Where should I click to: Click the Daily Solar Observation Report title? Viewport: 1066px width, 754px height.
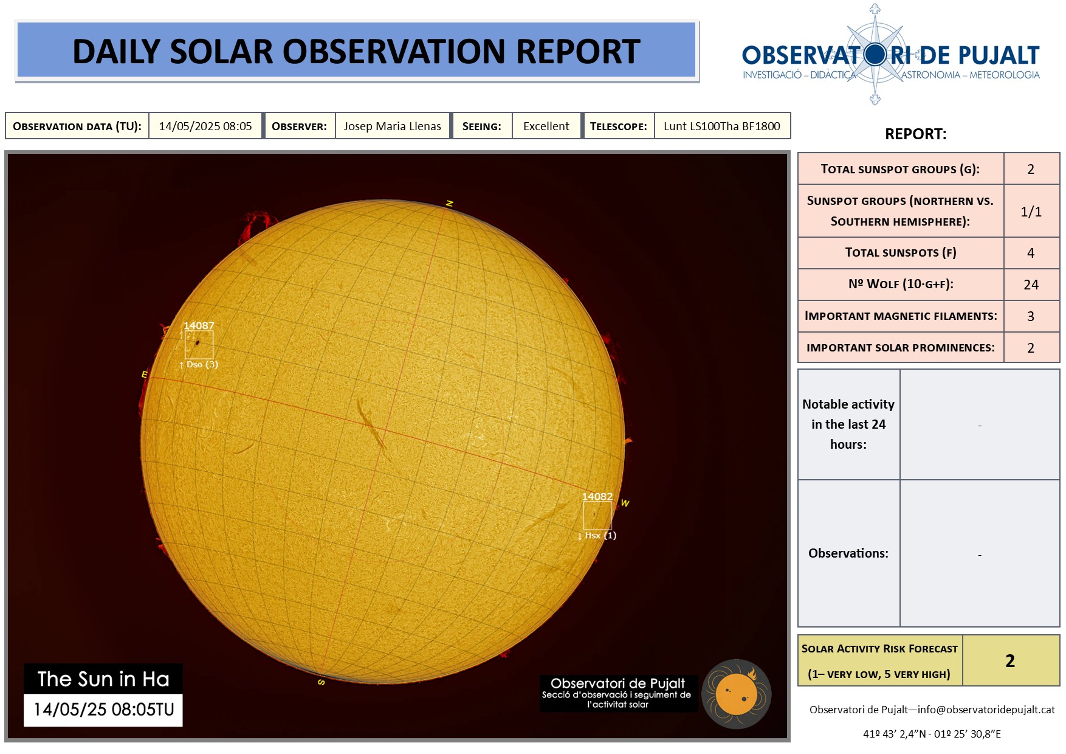(356, 51)
